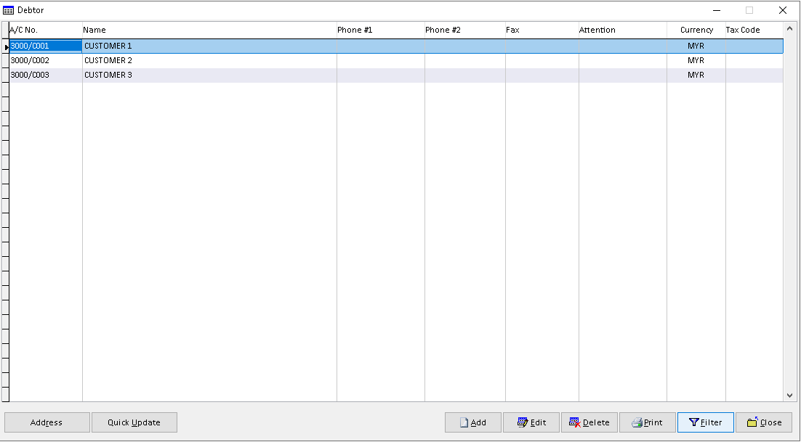This screenshot has height=442, width=801.
Task: Click the Close button with folder icon
Action: (763, 422)
